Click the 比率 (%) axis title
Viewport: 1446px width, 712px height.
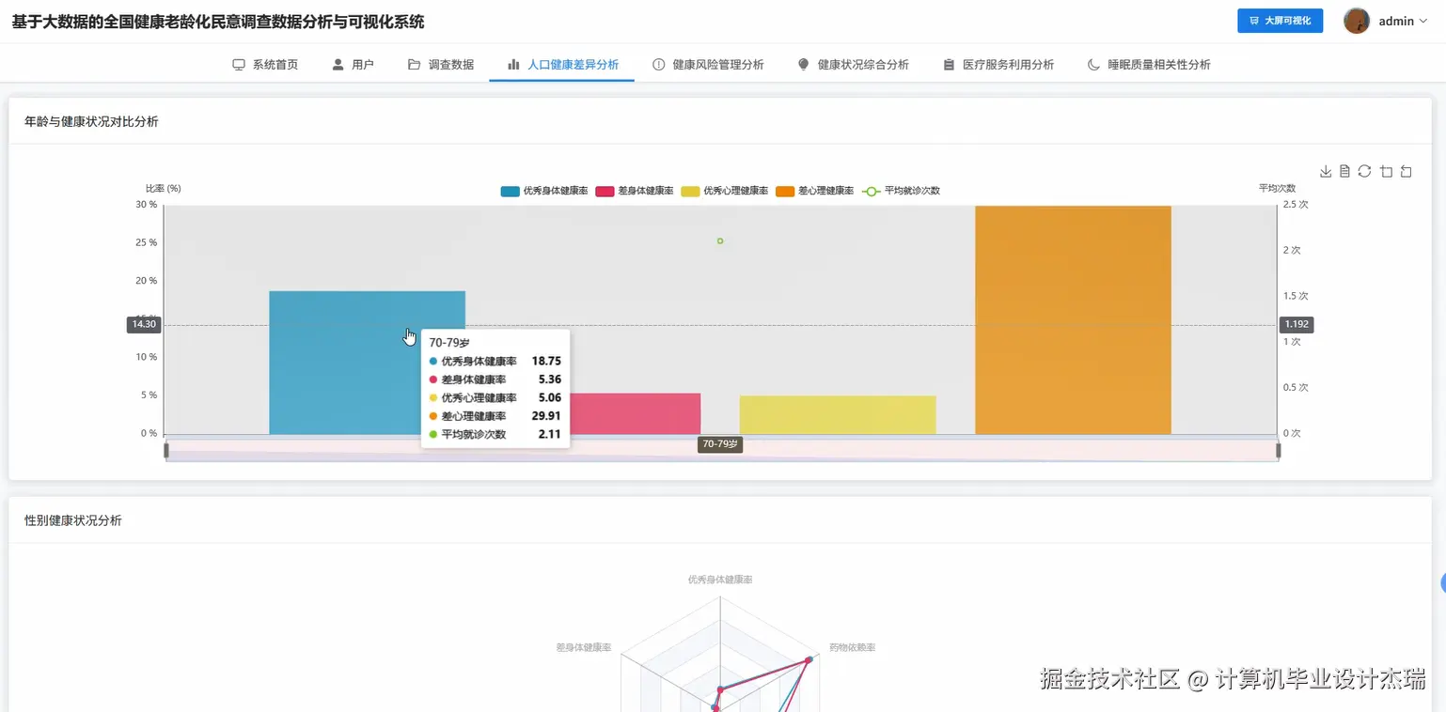coord(163,189)
